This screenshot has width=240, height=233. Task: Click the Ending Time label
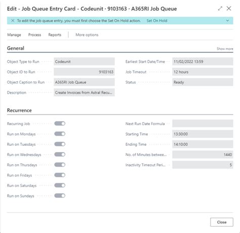pyautogui.click(x=136, y=144)
